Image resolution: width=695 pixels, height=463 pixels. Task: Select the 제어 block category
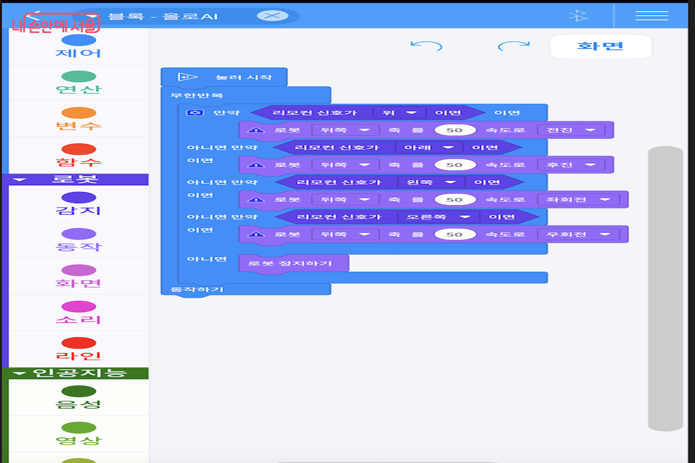[x=79, y=46]
